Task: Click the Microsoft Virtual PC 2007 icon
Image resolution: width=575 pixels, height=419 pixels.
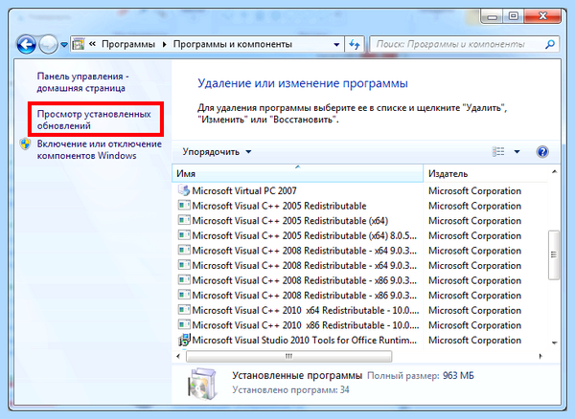Action: point(184,190)
